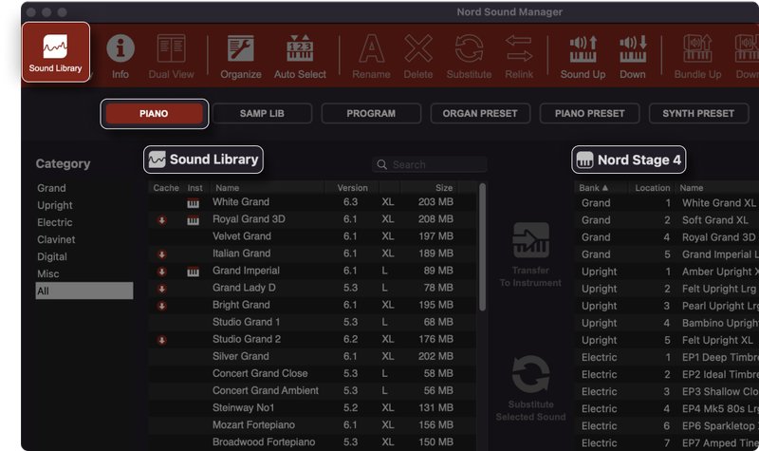Switch to the PROGRAM tab

pyautogui.click(x=371, y=114)
